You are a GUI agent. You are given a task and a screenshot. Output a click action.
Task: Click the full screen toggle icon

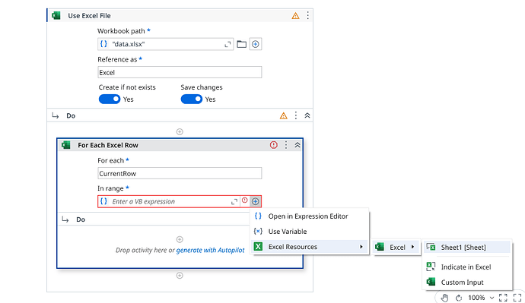[x=517, y=298]
